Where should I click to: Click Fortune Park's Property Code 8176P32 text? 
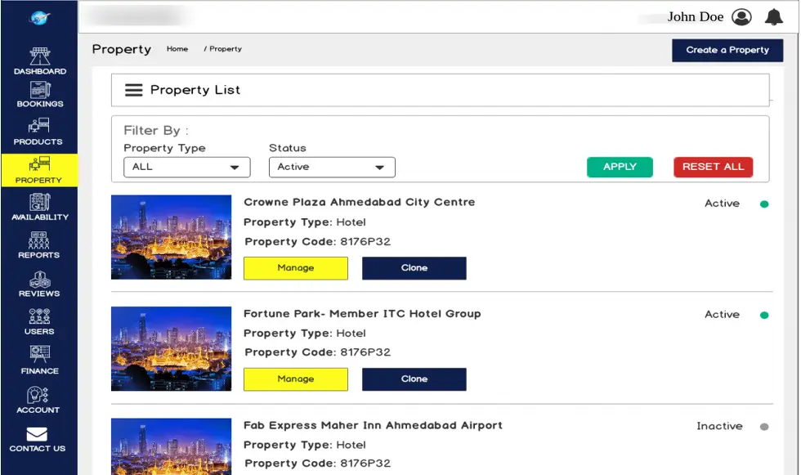[318, 352]
